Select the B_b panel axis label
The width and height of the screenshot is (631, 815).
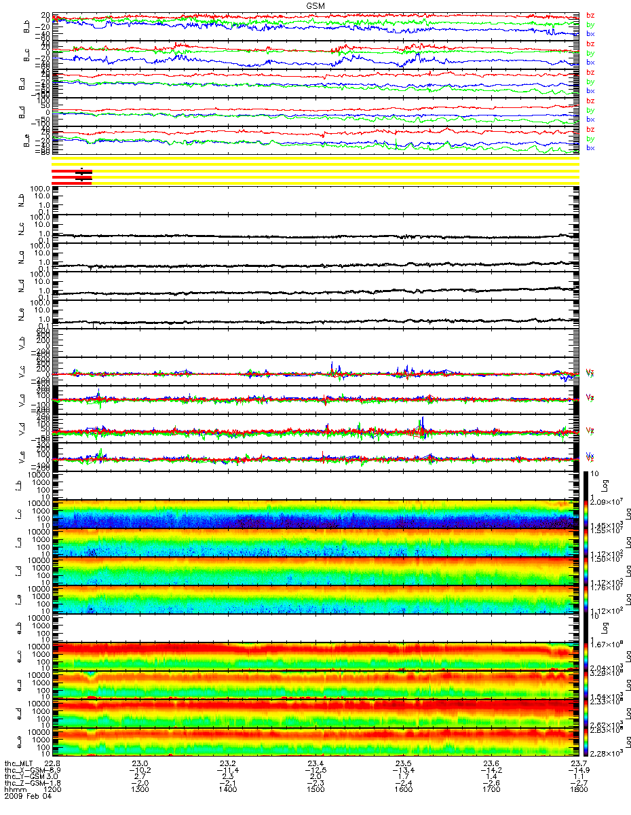(26, 26)
